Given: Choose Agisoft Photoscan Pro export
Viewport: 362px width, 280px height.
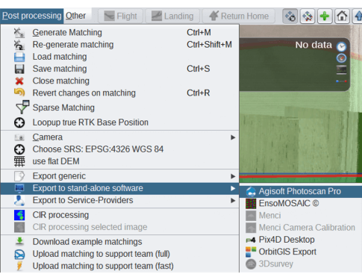Looking at the screenshot, I should 301,191.
